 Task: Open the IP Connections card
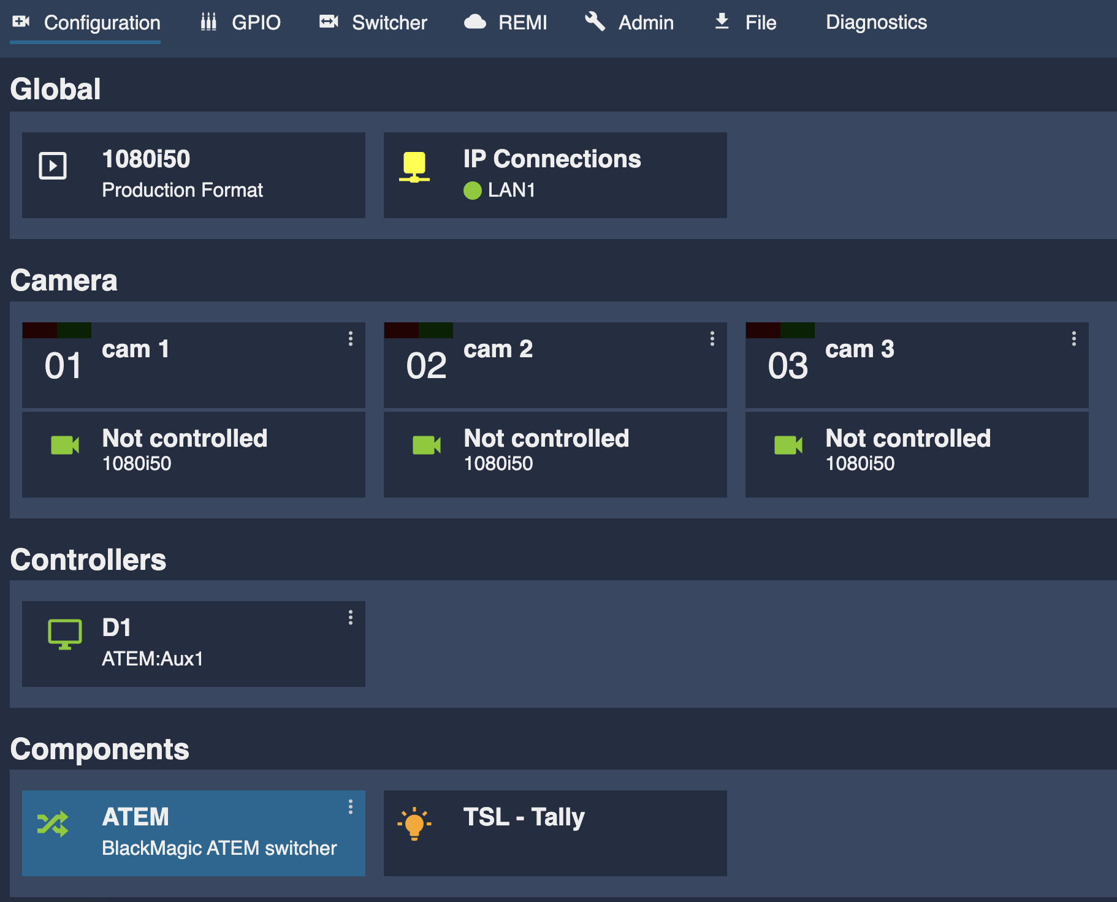(555, 175)
